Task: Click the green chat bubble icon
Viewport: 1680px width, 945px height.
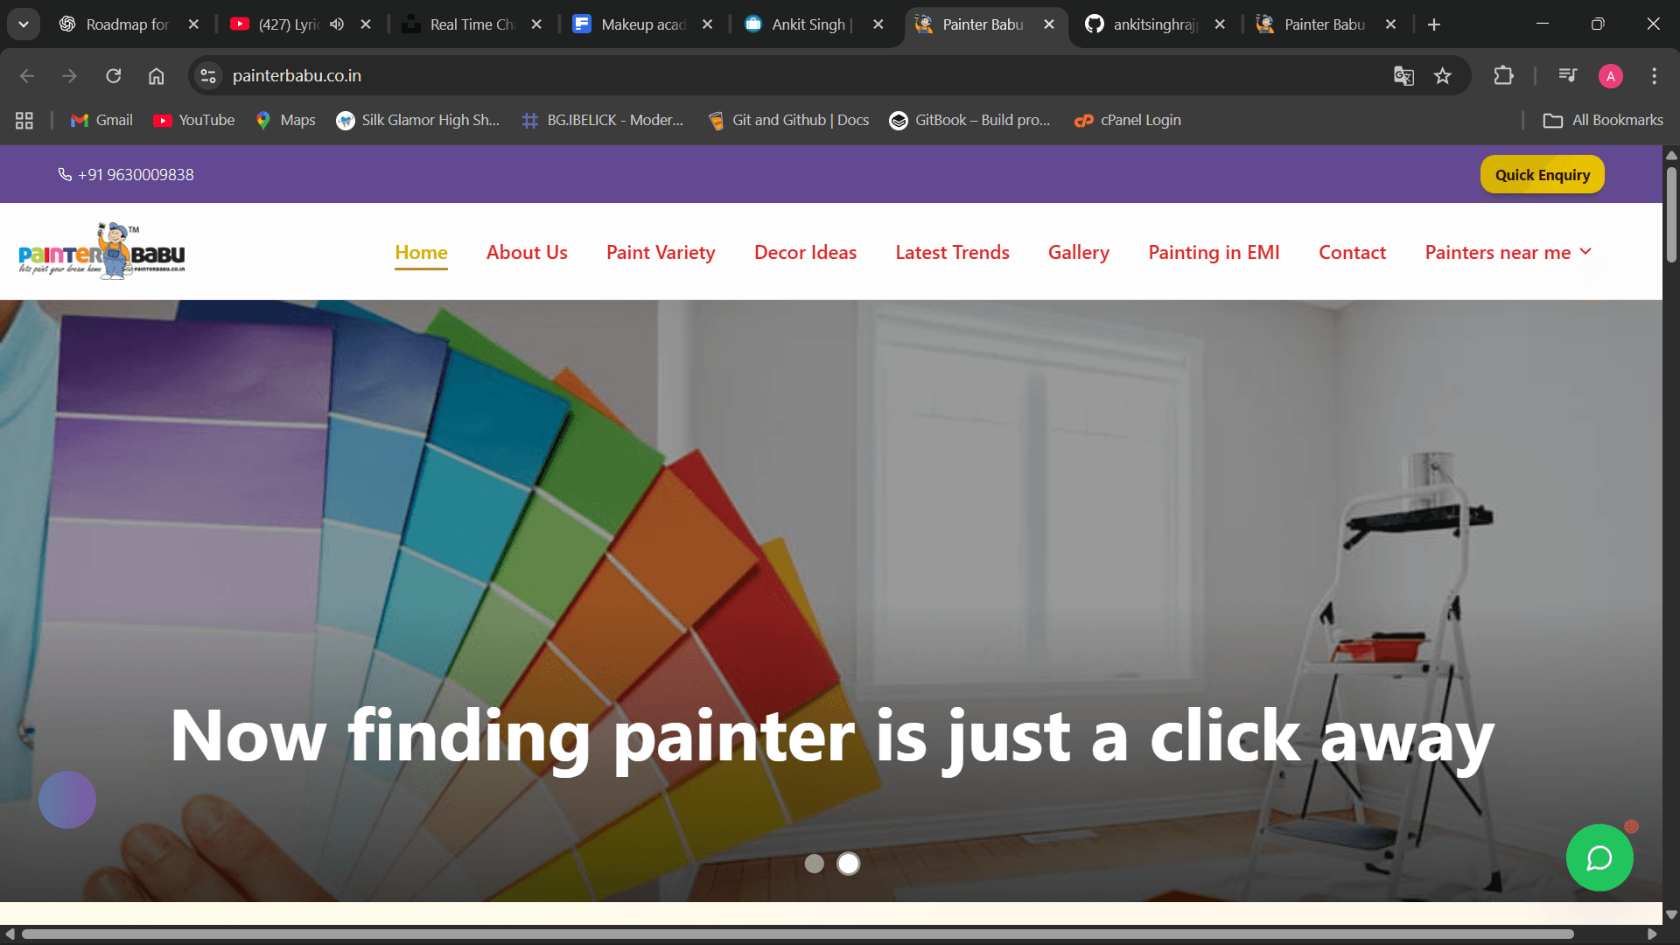Action: [1599, 858]
